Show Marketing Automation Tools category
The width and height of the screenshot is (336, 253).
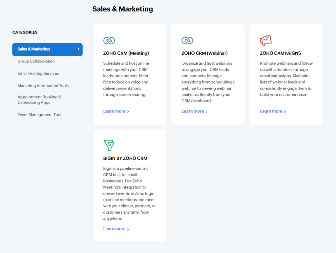click(x=43, y=86)
